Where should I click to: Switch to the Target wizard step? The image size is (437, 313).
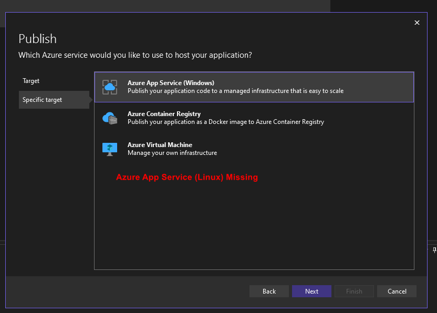[31, 81]
